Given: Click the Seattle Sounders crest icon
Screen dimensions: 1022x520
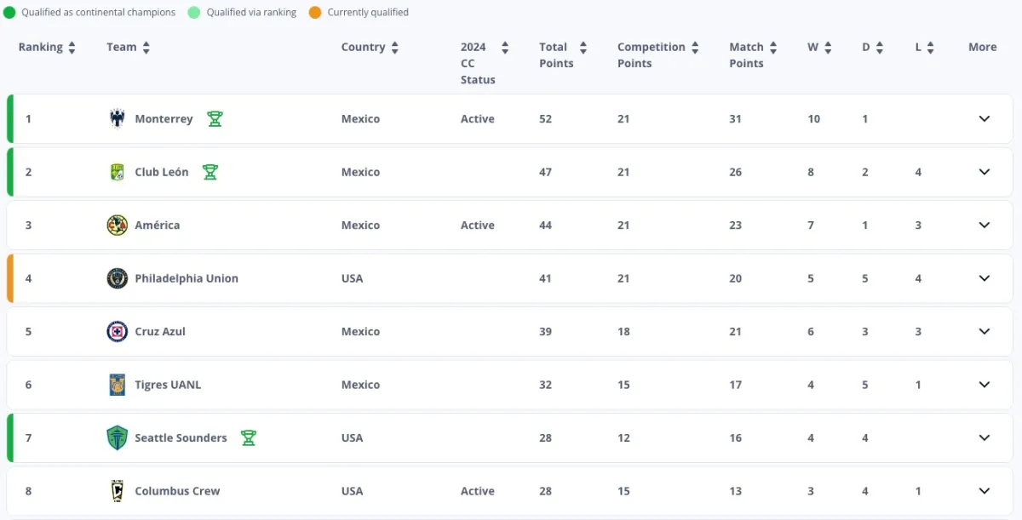Looking at the screenshot, I should coord(117,438).
